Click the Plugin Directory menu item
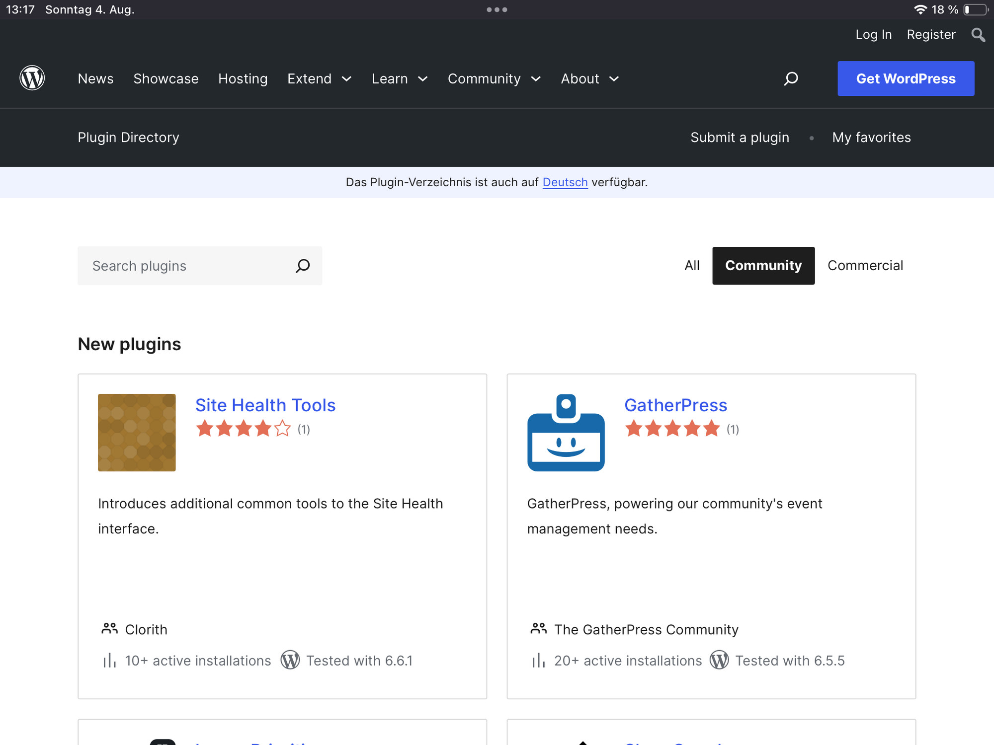The height and width of the screenshot is (745, 994). click(x=128, y=137)
